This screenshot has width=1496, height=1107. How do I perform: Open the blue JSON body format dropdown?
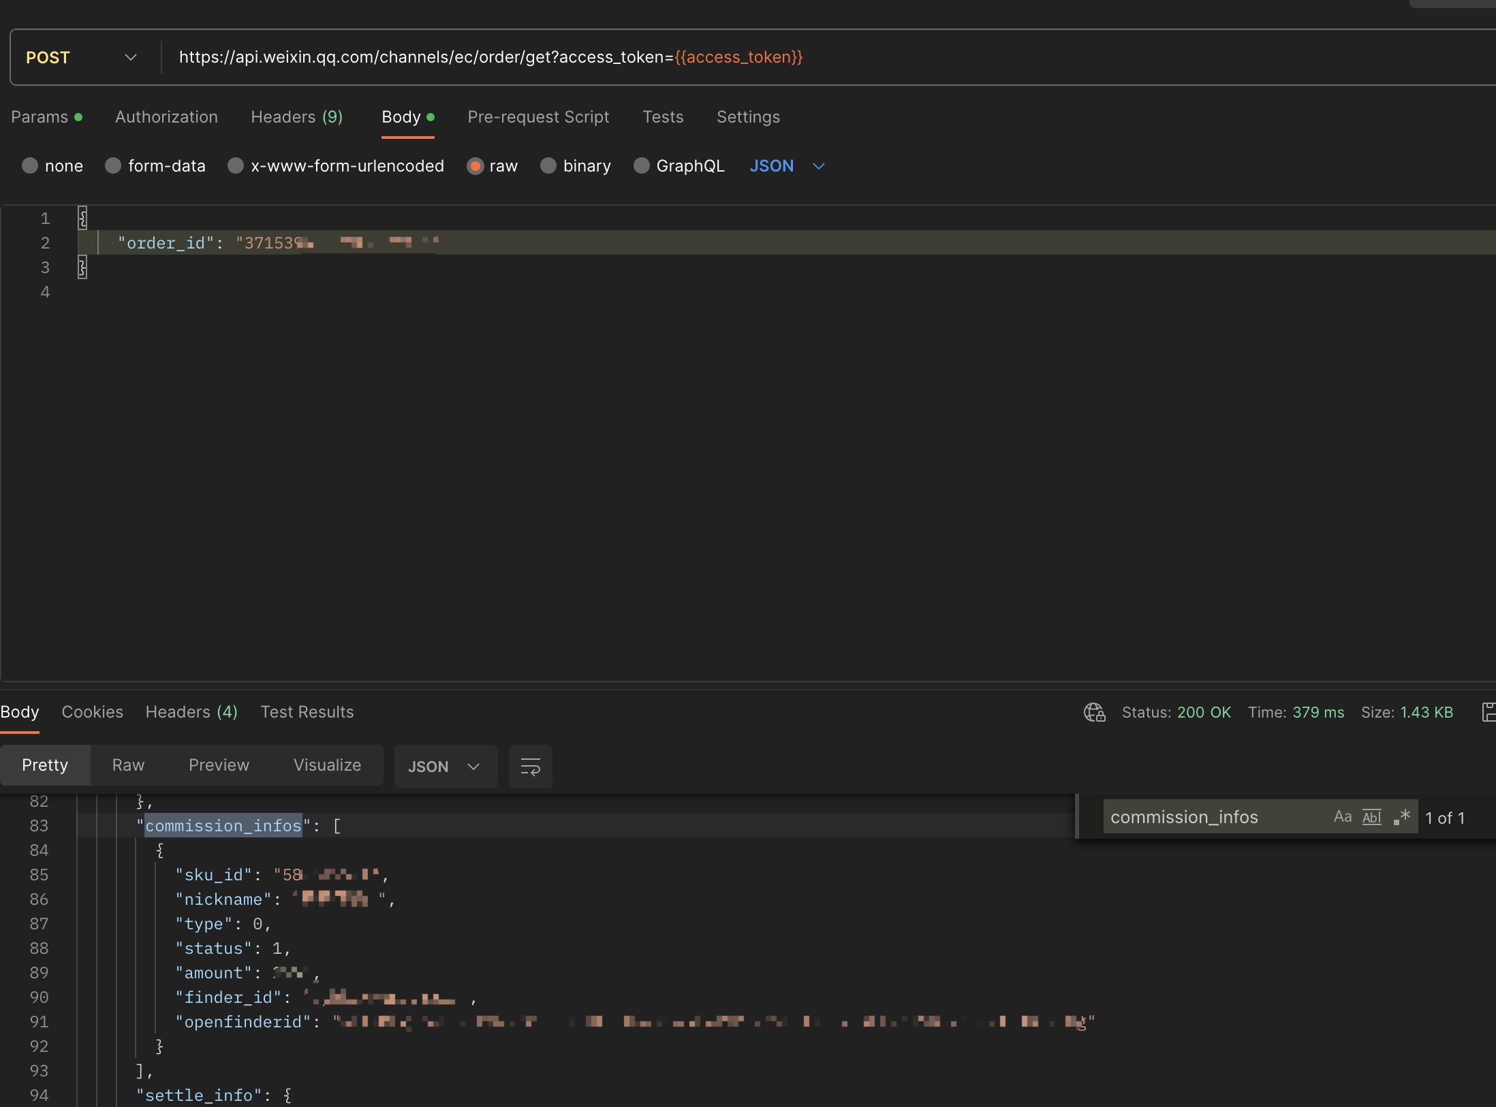(788, 166)
